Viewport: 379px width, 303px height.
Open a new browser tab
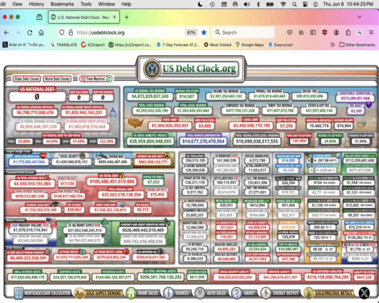coord(127,17)
